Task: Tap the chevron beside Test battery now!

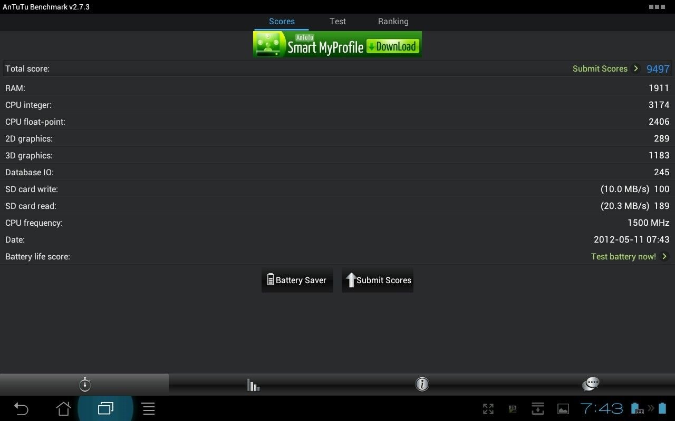Action: point(664,256)
